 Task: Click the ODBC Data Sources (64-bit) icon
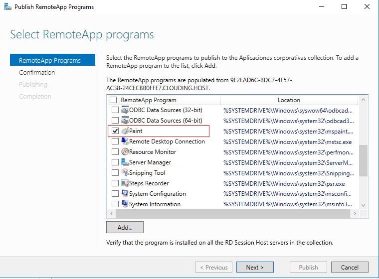[125, 120]
